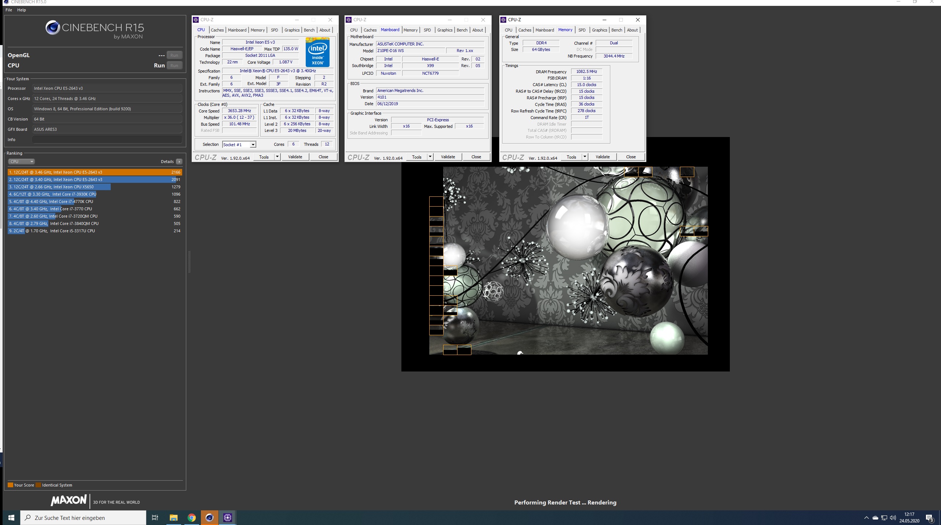This screenshot has height=525, width=941.
Task: Open the OneDrive cloud tray icon
Action: point(875,518)
